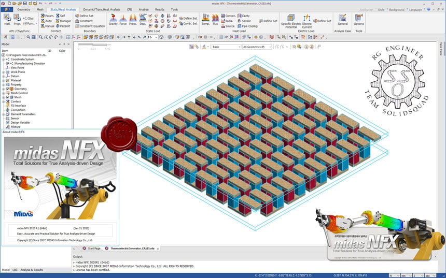446x278 pixels.
Task: Open the Func. dropdown in ribbon
Action: click(x=30, y=24)
